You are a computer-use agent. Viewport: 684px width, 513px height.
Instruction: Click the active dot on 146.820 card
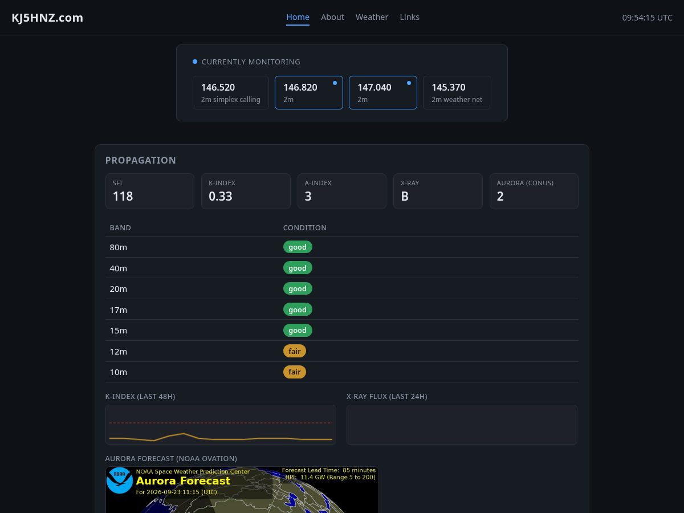(x=335, y=83)
